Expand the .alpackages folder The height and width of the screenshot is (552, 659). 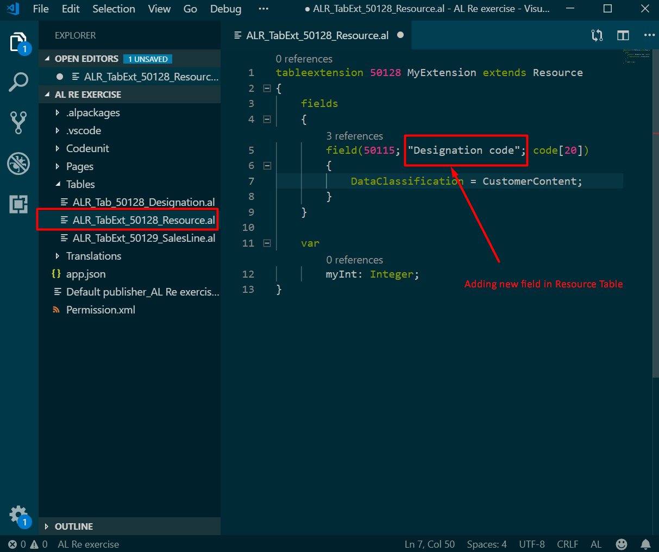tap(93, 112)
